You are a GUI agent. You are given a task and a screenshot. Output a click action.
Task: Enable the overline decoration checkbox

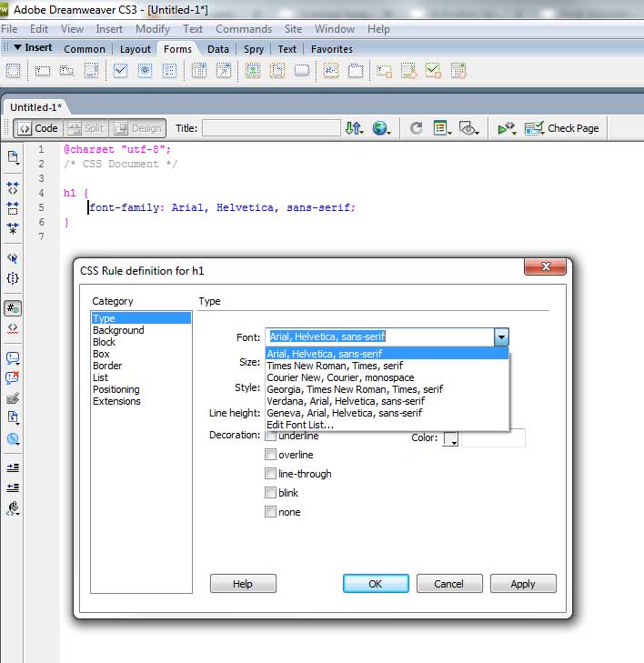point(270,455)
